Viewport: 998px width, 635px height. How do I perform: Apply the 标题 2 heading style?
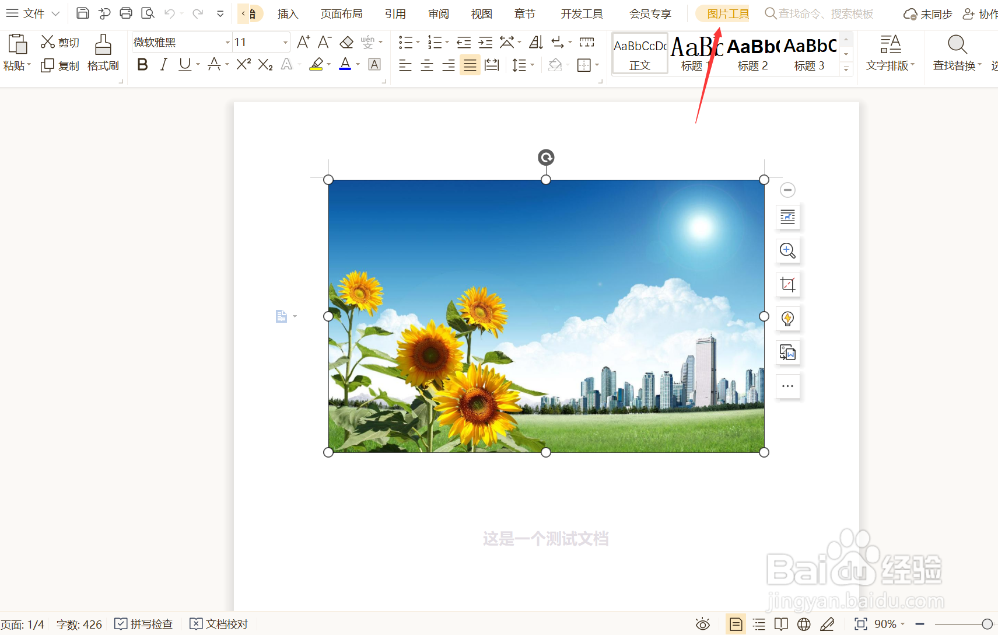(x=752, y=54)
